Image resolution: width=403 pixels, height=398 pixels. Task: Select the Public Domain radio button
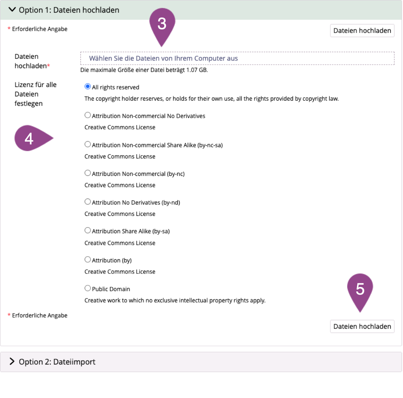pos(88,288)
